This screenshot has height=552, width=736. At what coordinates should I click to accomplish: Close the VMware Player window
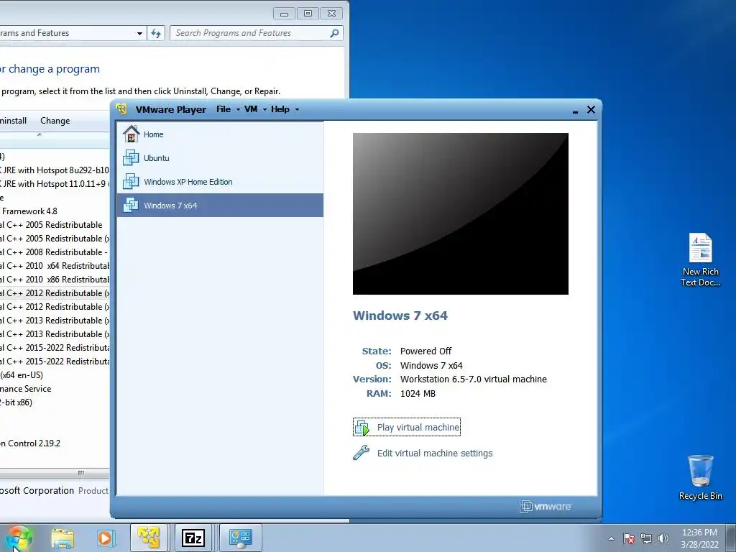tap(591, 109)
